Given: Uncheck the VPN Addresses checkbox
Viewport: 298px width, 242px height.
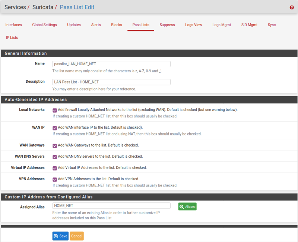Looking at the screenshot, I should 55,179.
